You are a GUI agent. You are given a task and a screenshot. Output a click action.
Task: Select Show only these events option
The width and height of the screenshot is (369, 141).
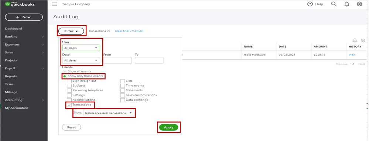[65, 76]
